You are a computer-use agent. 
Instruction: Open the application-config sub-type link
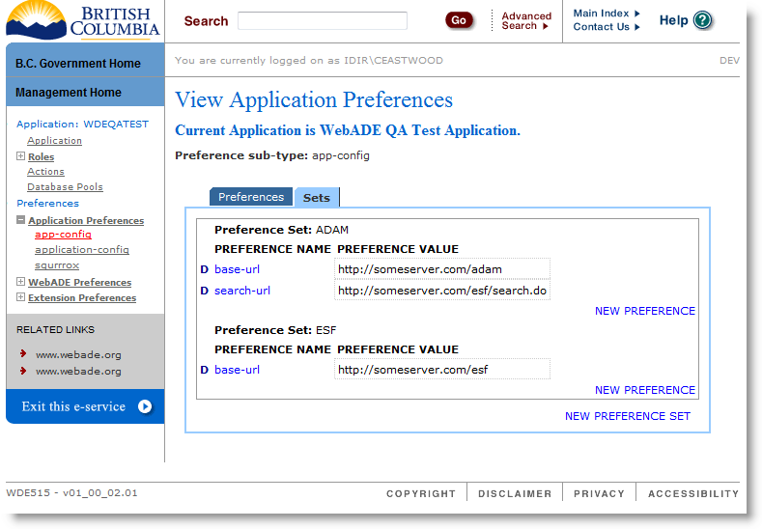pos(82,250)
